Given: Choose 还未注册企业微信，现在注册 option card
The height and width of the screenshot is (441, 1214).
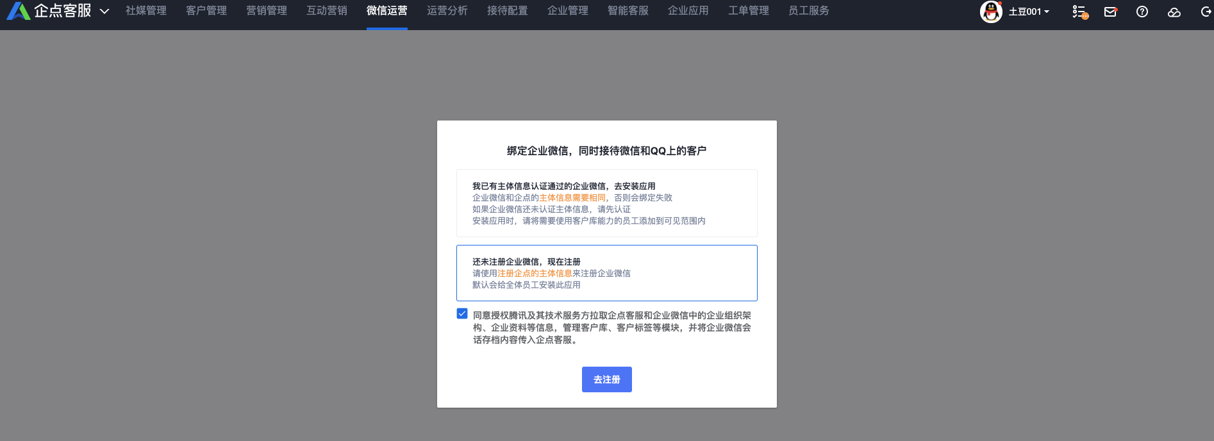Looking at the screenshot, I should click(607, 273).
